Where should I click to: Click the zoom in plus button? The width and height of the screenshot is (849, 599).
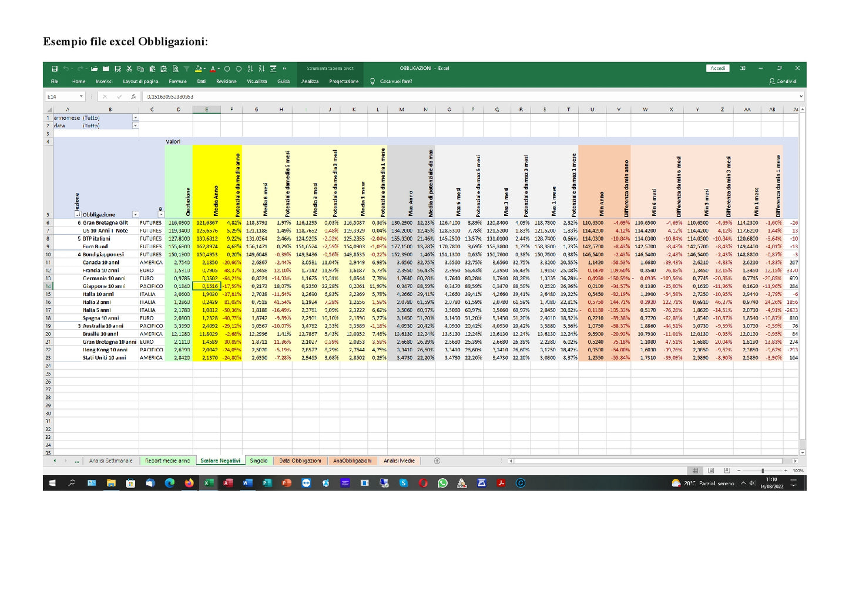[x=786, y=471]
